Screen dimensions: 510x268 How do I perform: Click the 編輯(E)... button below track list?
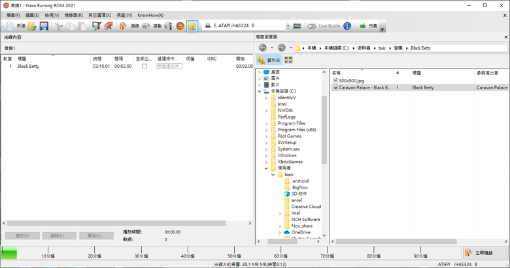coord(59,236)
